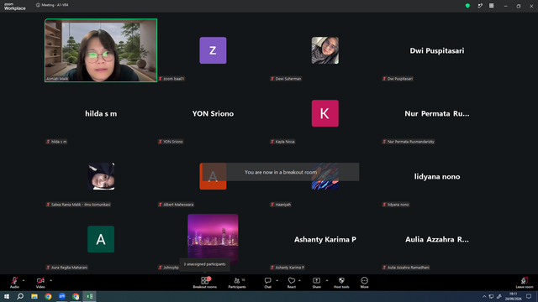Select the green A avatar of Aura Regita Maharani
The image size is (538, 302).
coord(101,239)
